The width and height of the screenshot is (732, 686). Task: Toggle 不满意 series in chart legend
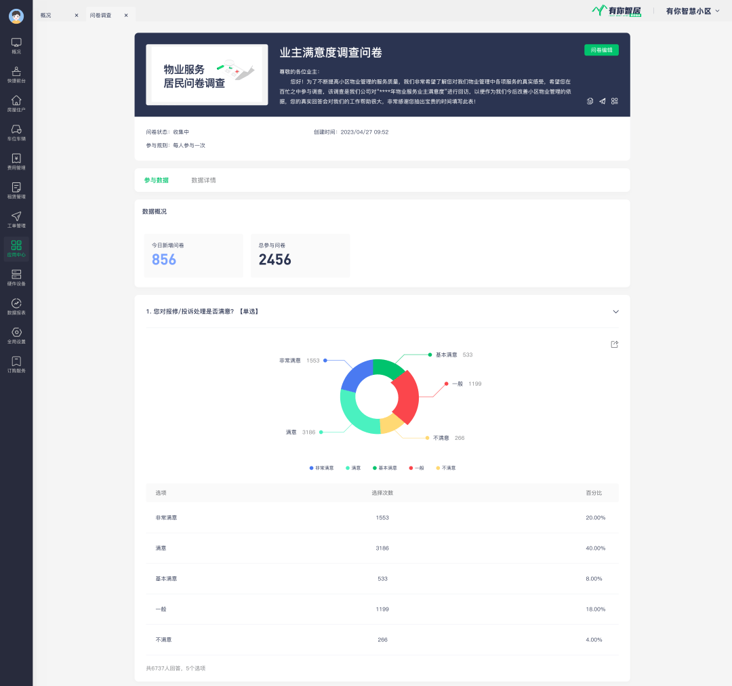coord(445,468)
